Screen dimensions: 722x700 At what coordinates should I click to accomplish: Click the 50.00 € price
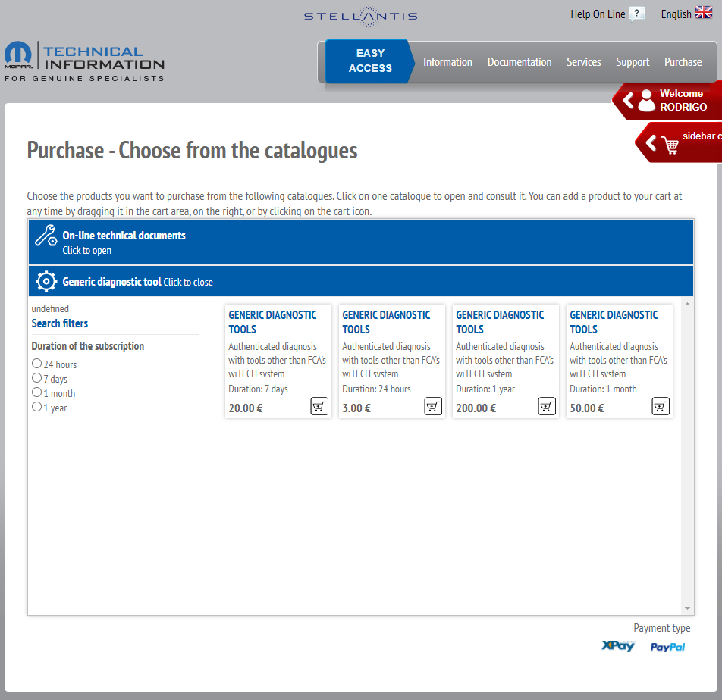587,408
